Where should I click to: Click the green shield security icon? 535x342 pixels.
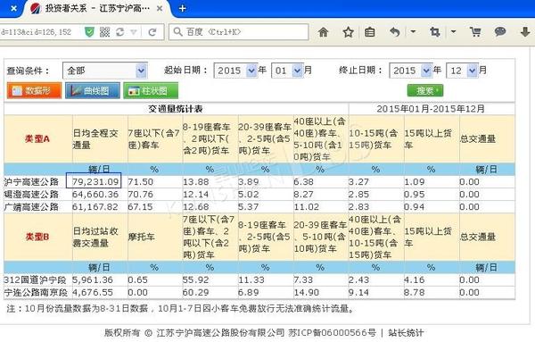point(89,32)
